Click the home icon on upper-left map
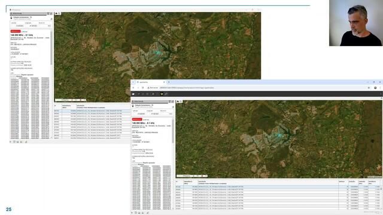 56,13
